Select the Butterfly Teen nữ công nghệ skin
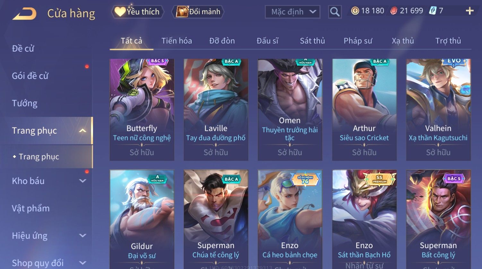Image resolution: width=482 pixels, height=269 pixels. (142, 110)
